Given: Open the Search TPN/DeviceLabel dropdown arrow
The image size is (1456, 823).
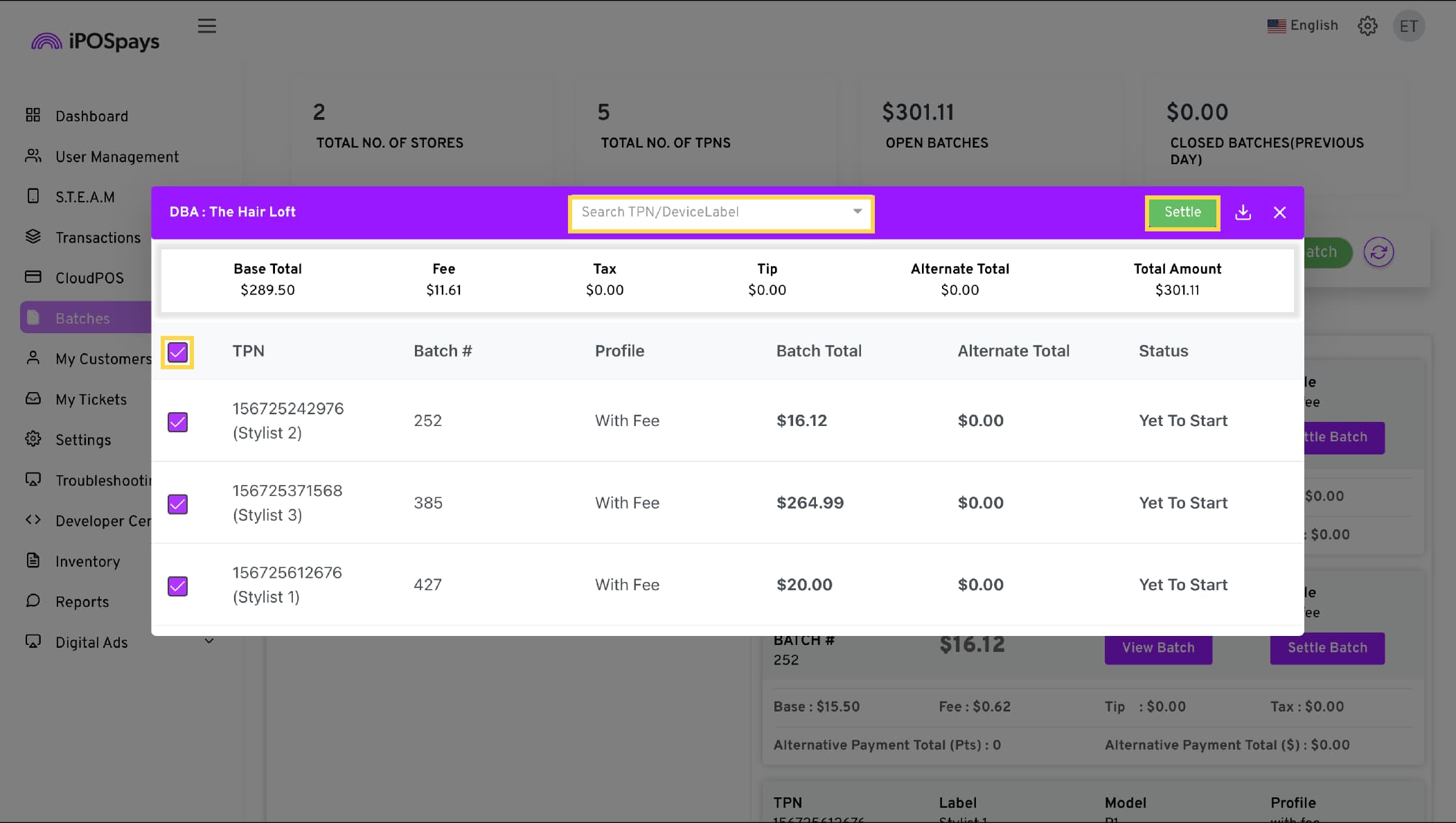Looking at the screenshot, I should 857,212.
